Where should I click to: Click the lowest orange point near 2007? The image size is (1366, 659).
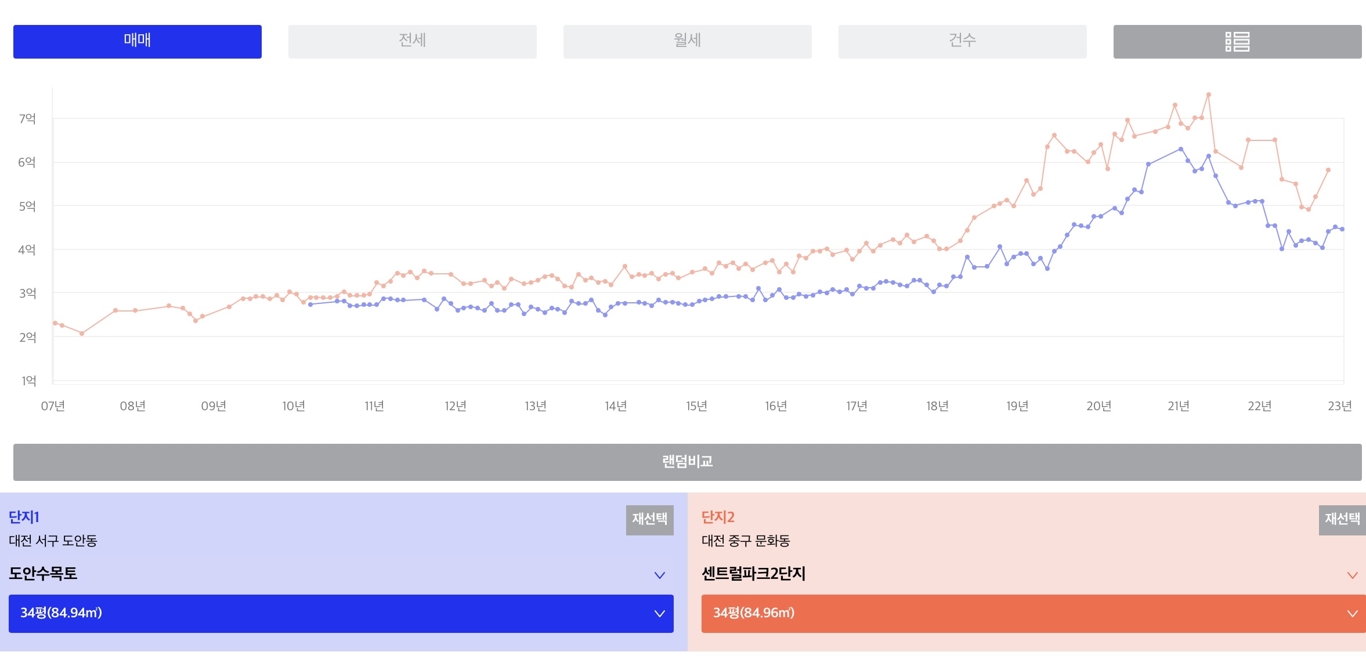click(x=82, y=334)
